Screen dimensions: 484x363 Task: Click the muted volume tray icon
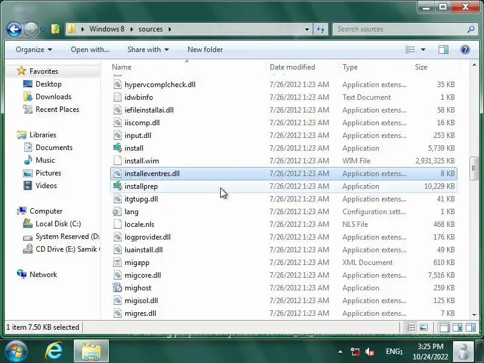370,352
